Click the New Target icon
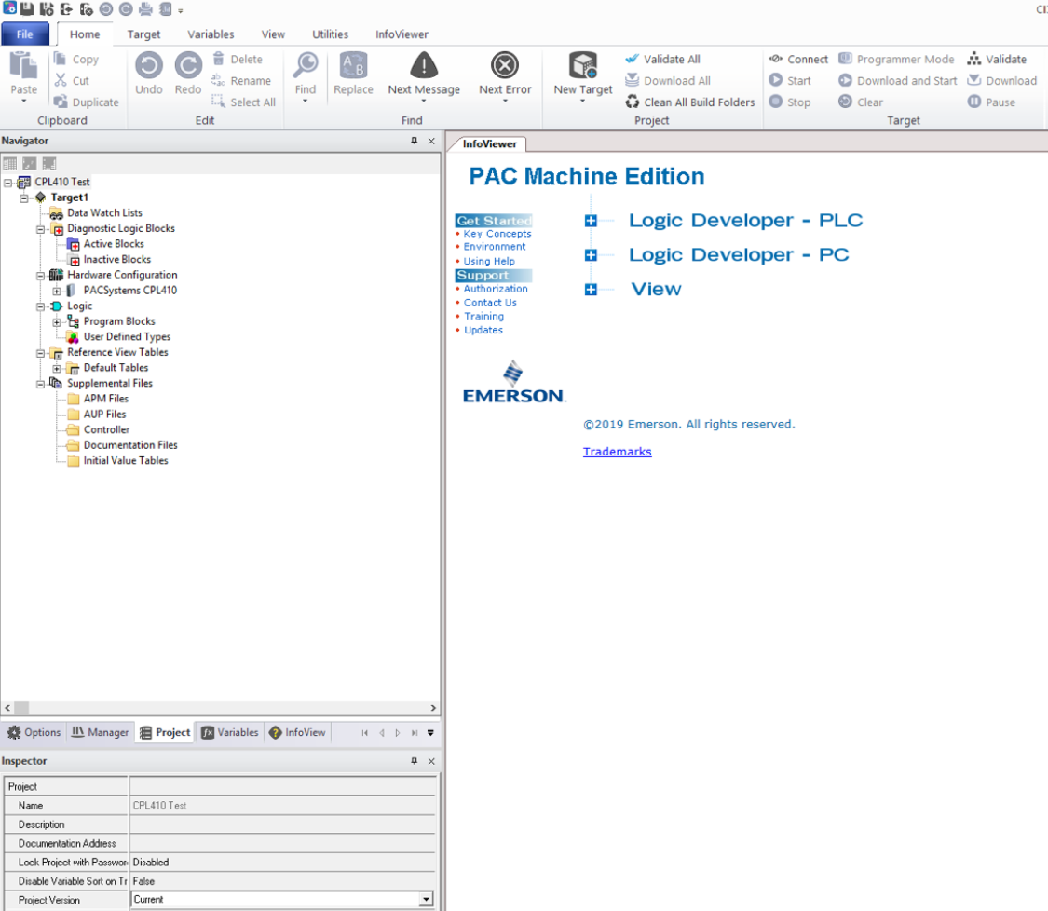 (x=583, y=65)
